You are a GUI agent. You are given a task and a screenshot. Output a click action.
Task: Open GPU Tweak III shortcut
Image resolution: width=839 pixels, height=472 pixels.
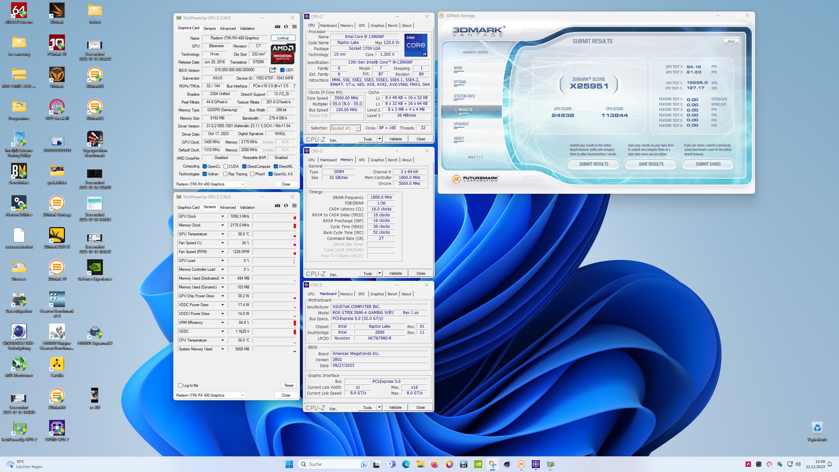pos(57,109)
